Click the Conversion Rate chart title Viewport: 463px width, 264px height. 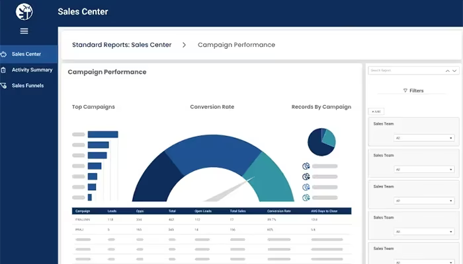click(x=212, y=107)
